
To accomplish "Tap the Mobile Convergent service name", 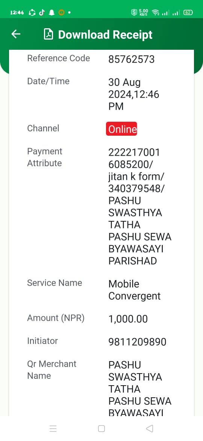I will tap(135, 290).
